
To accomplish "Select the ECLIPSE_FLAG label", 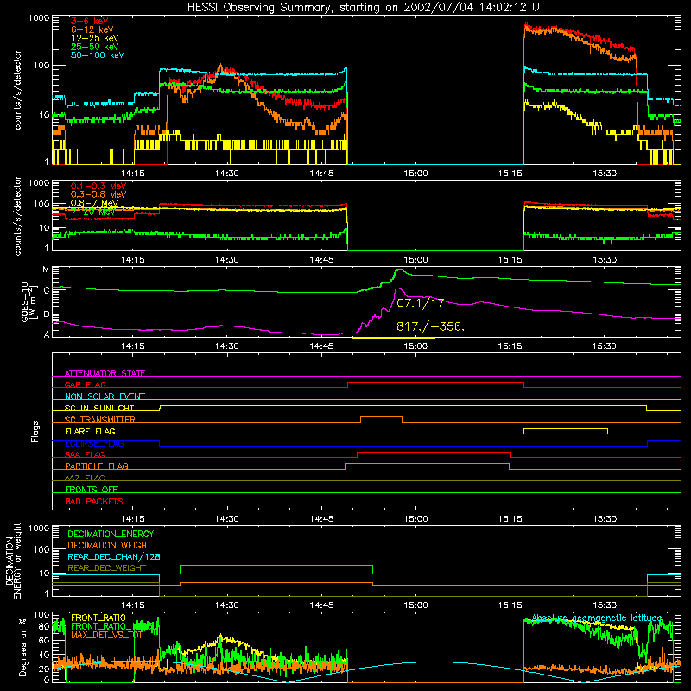I will (x=94, y=443).
